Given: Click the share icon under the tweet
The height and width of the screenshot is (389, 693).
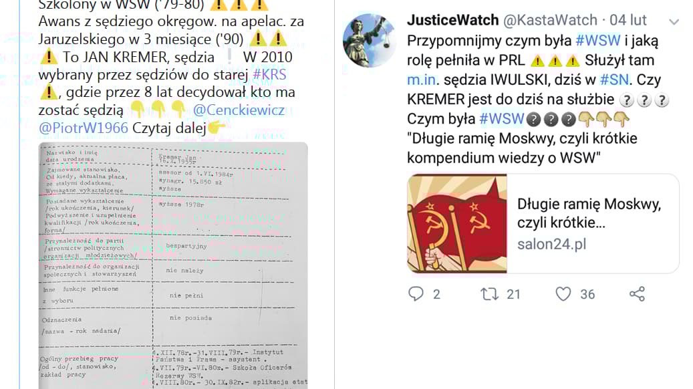Looking at the screenshot, I should coord(637,294).
